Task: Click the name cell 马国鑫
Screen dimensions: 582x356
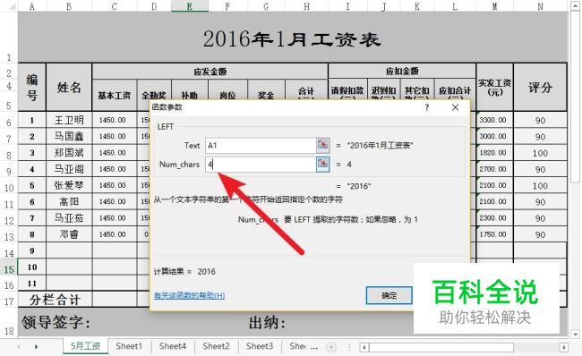Action: [69, 137]
